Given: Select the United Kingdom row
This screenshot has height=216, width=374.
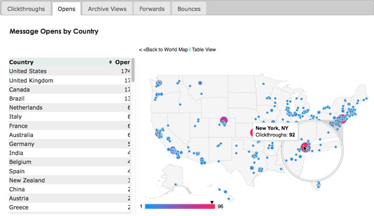Looking at the screenshot, I should click(x=70, y=81).
